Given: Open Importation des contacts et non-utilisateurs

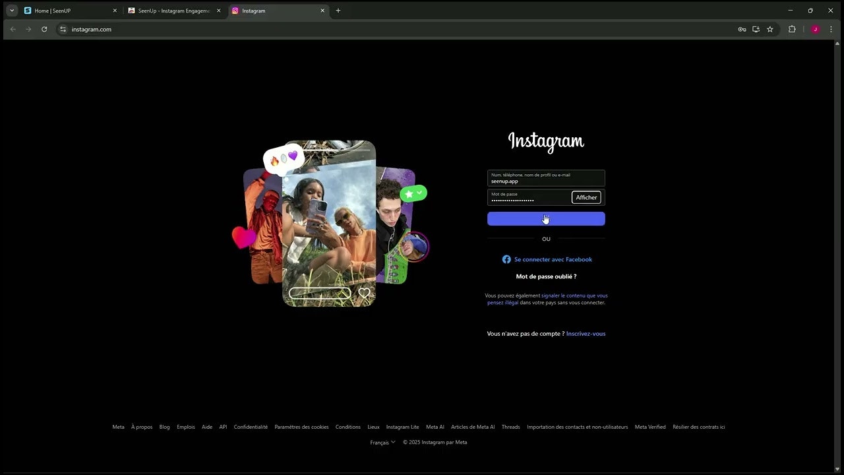Looking at the screenshot, I should tap(578, 427).
